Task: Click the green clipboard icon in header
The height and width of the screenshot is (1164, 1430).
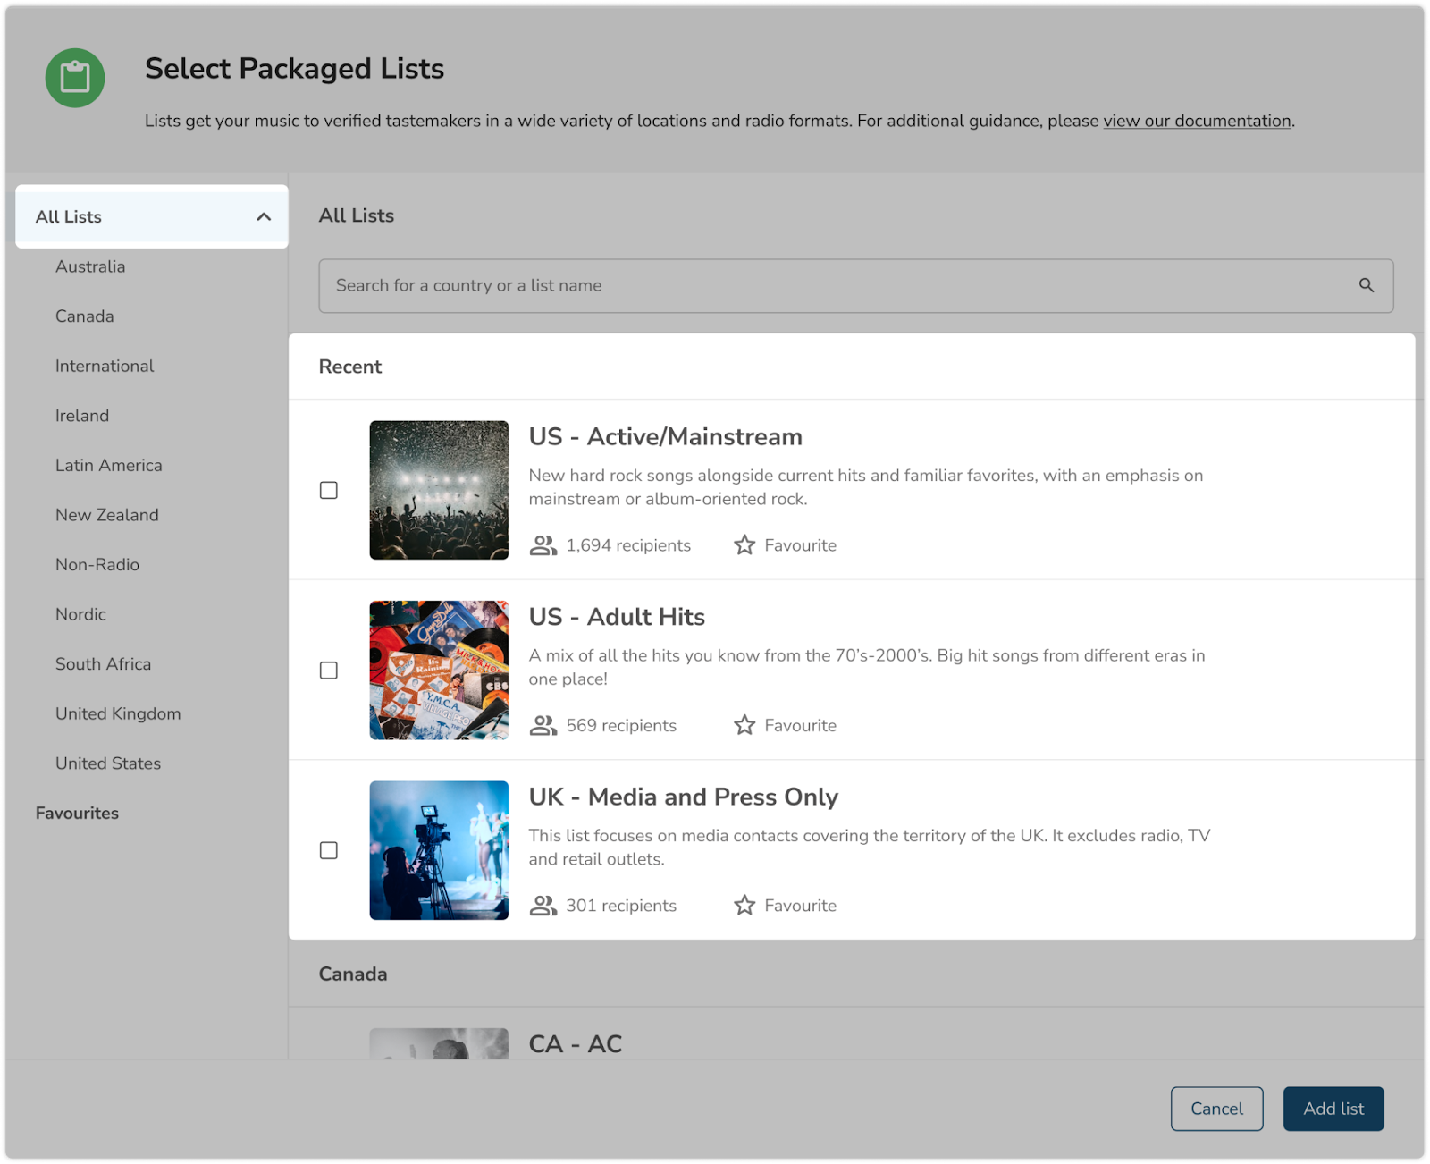Action: 75,78
